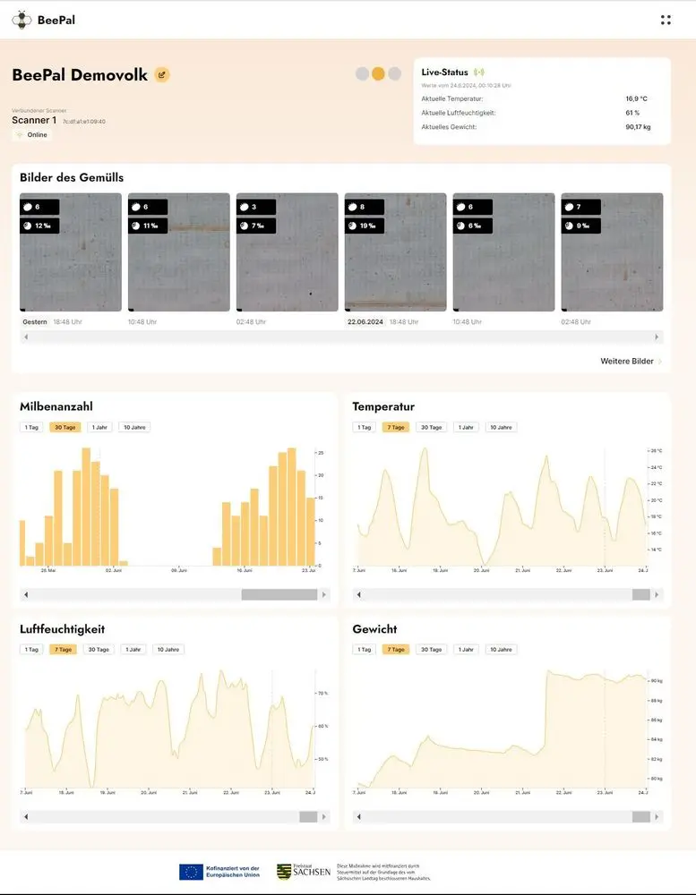Click the orange status indicator dot

(x=378, y=74)
